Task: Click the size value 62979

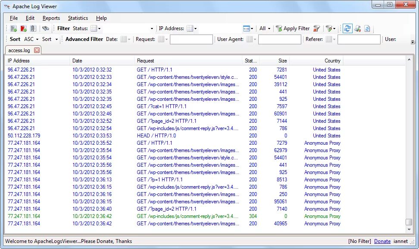Action: [280, 150]
